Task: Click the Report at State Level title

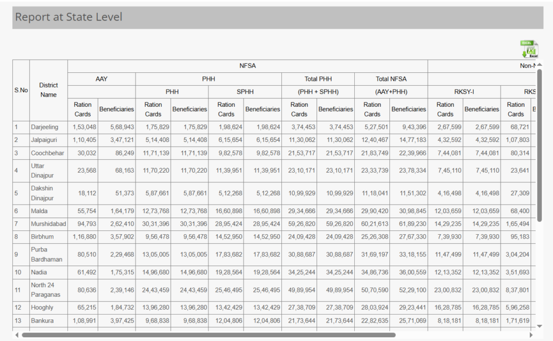Action: (x=68, y=17)
